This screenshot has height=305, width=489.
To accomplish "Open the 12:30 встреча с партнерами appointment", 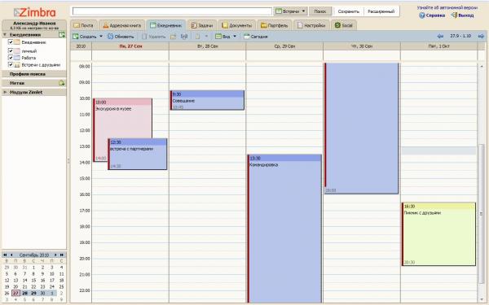I will point(138,155).
